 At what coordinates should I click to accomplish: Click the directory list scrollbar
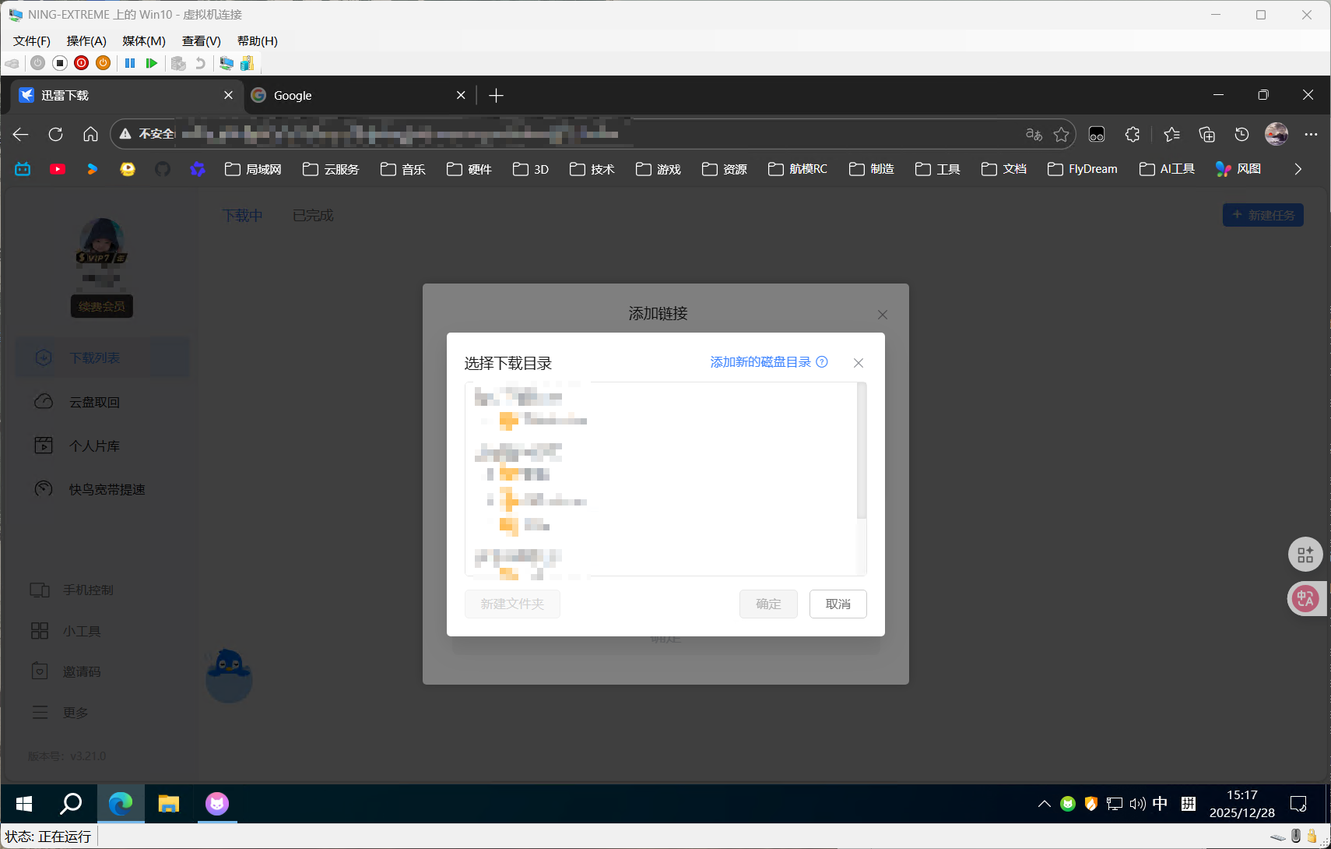(862, 450)
